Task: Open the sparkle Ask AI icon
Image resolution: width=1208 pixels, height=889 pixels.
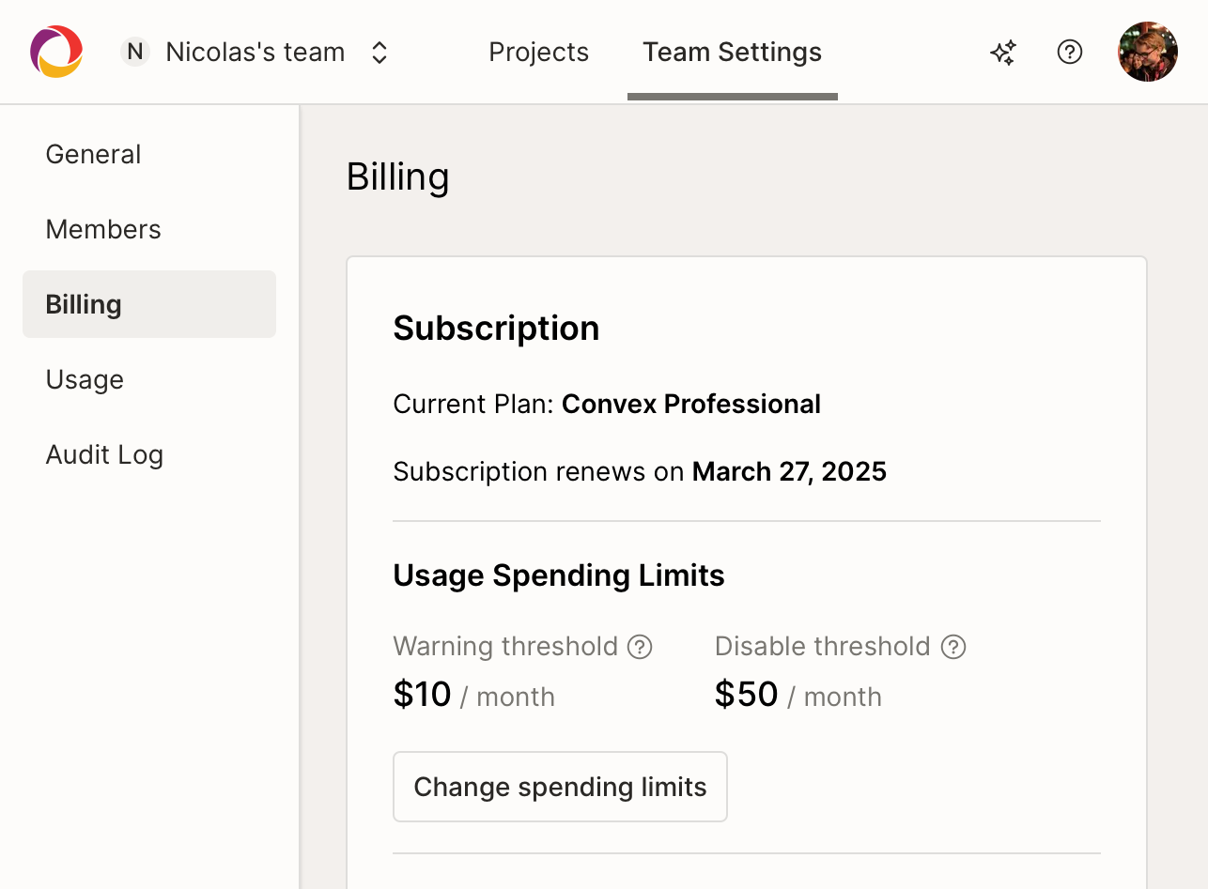Action: pyautogui.click(x=1003, y=53)
